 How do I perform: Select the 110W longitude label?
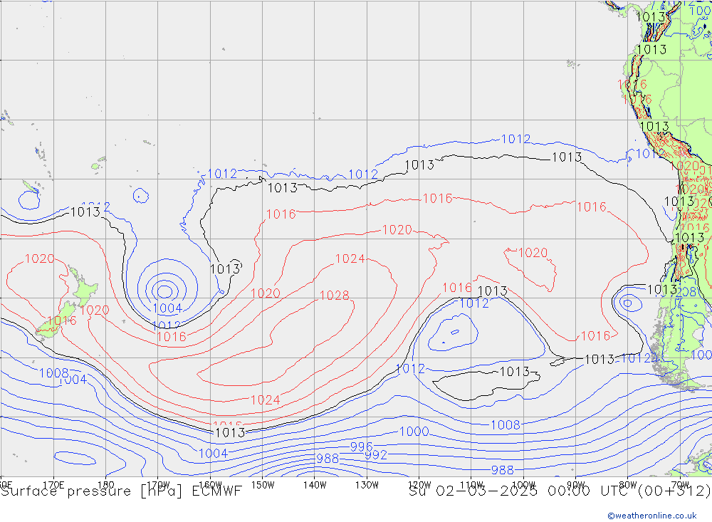pos(471,484)
